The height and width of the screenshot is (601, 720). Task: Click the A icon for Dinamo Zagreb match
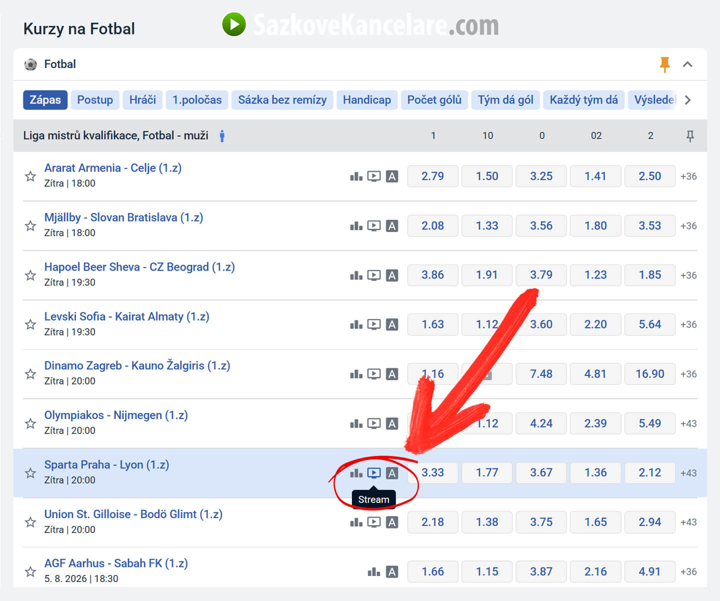[x=392, y=374]
